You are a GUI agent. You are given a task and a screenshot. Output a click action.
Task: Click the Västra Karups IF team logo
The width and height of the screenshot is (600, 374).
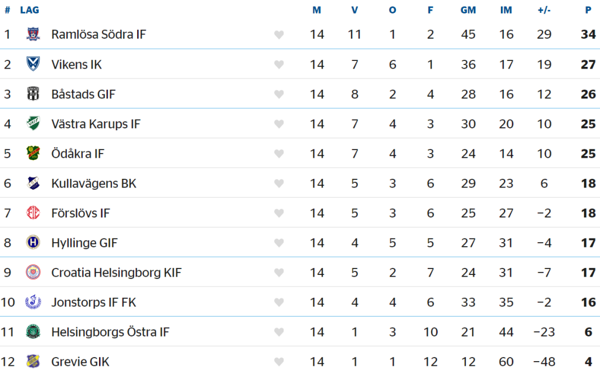(x=33, y=124)
